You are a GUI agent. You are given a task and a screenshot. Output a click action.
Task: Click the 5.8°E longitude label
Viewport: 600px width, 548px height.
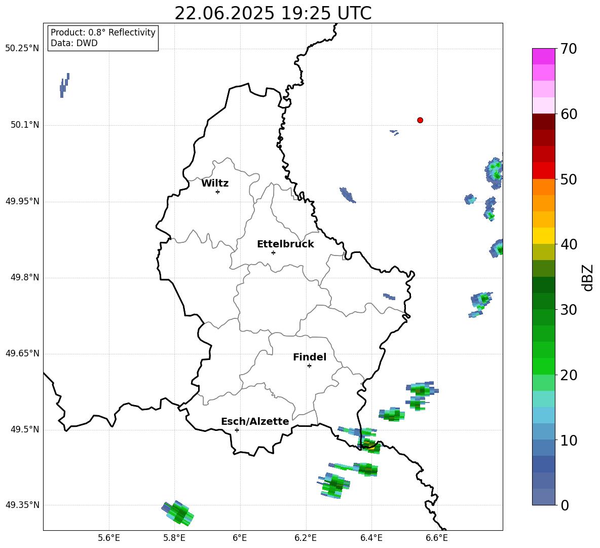[x=174, y=538]
